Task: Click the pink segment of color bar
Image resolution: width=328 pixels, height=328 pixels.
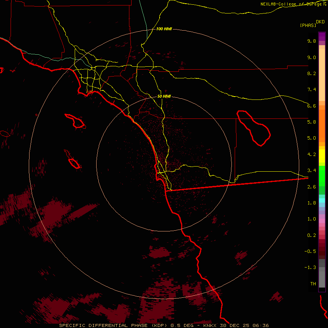Action: [322, 221]
